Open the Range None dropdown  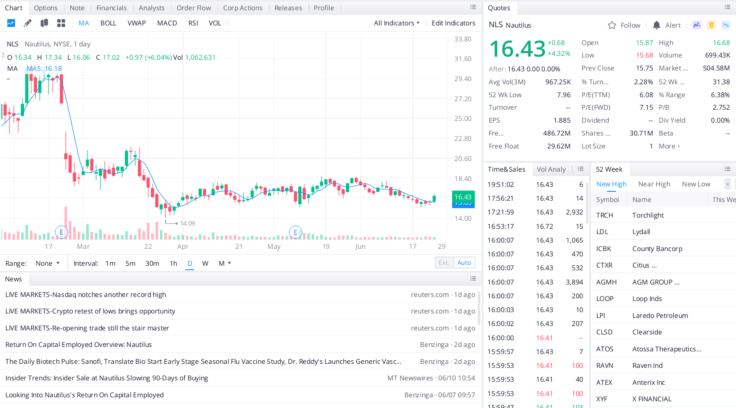click(x=48, y=264)
